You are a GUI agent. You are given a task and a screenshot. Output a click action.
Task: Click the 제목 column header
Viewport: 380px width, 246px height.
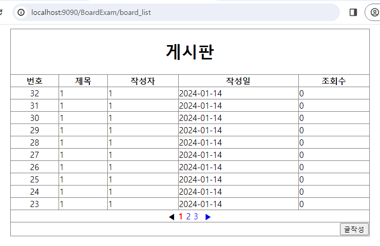pos(83,81)
